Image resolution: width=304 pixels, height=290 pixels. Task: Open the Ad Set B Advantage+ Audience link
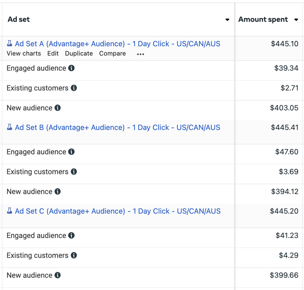(x=117, y=128)
